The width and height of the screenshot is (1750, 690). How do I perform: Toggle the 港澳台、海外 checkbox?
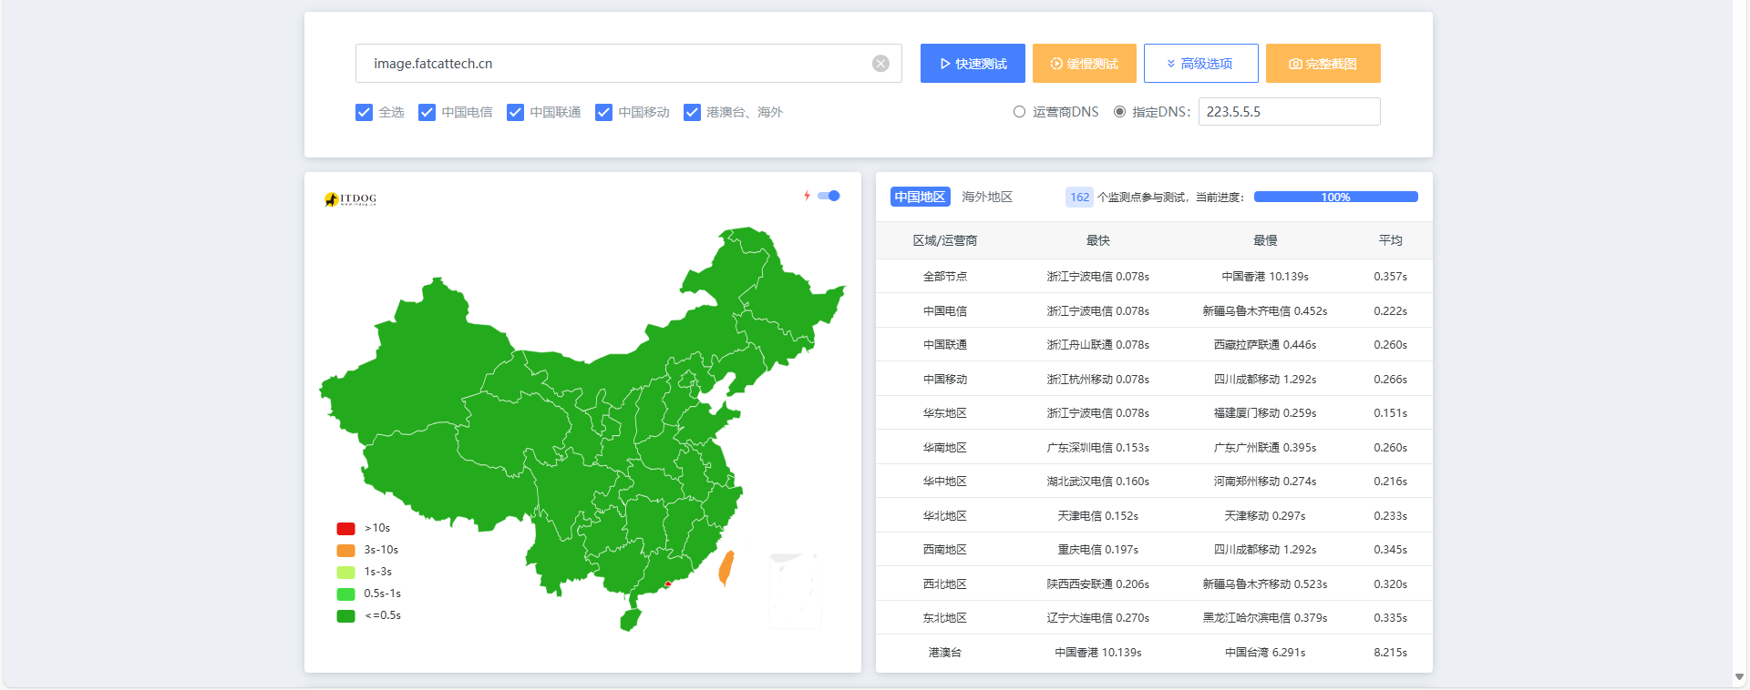693,112
